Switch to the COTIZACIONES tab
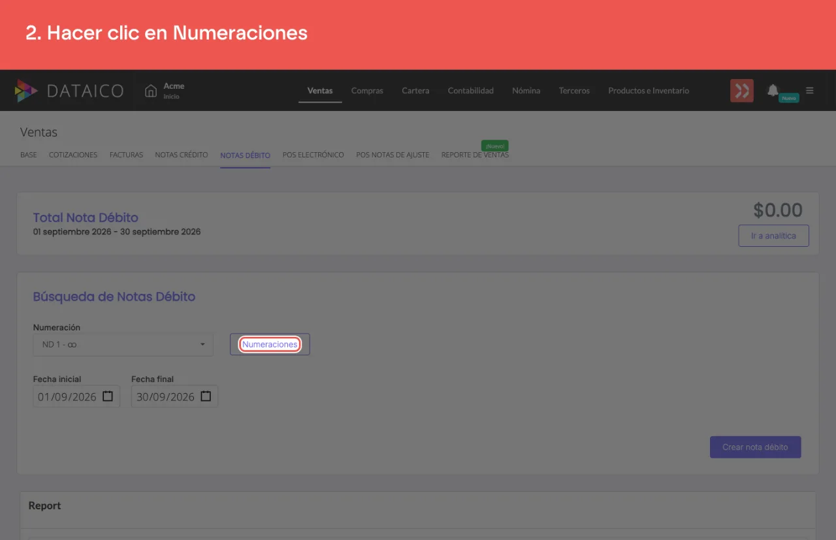Viewport: 836px width, 540px height. 73,155
